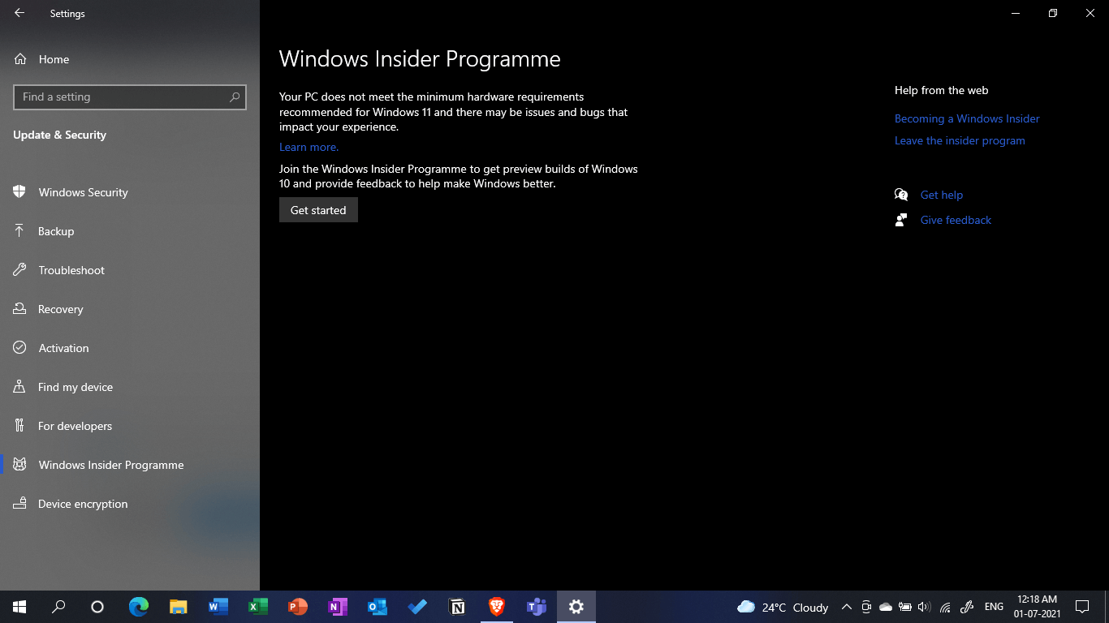The image size is (1109, 623).
Task: Open the volume speaker tray icon
Action: (x=925, y=607)
